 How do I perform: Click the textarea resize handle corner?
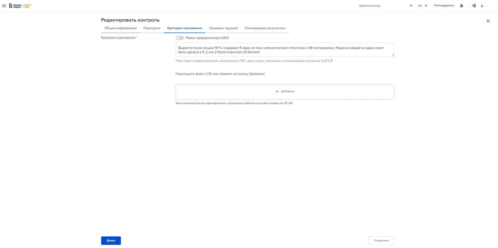pyautogui.click(x=393, y=55)
